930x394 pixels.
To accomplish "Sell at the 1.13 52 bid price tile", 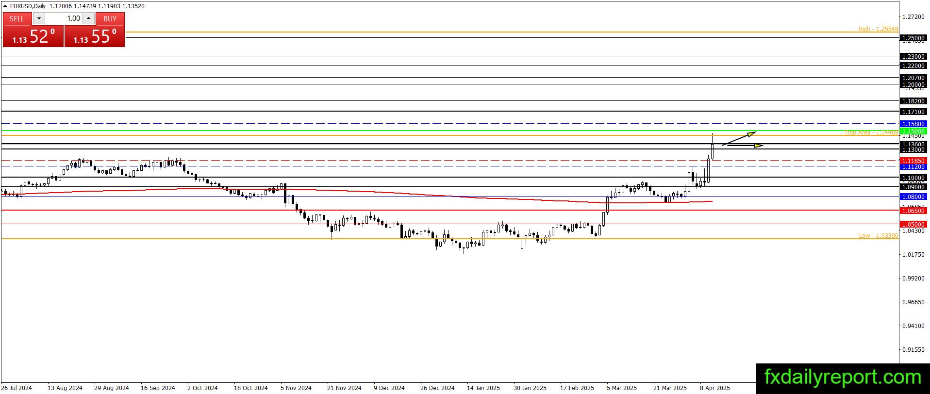I will (x=33, y=36).
